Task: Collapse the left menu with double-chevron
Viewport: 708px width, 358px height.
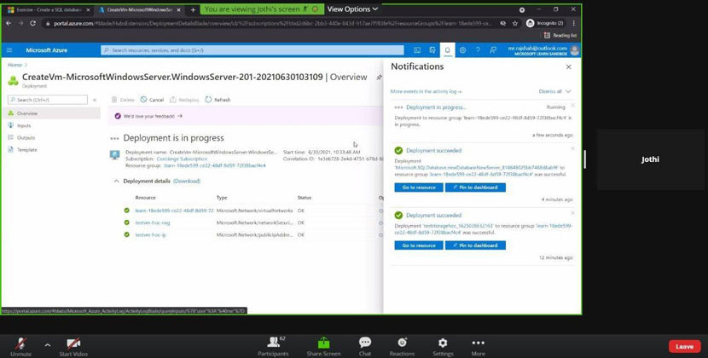Action: tap(95, 100)
